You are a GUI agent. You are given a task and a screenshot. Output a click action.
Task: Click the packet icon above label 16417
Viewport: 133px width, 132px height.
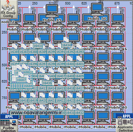(79, 83)
